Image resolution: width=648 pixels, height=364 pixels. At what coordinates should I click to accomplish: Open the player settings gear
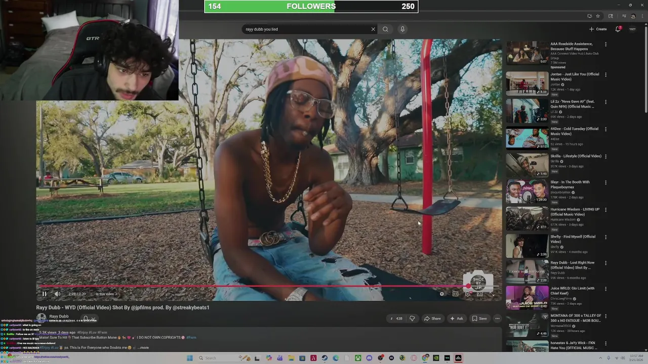[x=467, y=294]
